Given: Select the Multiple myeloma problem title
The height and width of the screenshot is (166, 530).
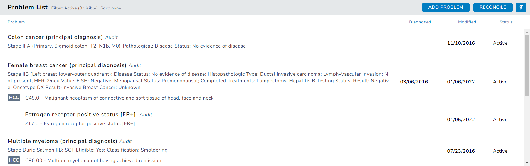Looking at the screenshot, I should pos(62,141).
